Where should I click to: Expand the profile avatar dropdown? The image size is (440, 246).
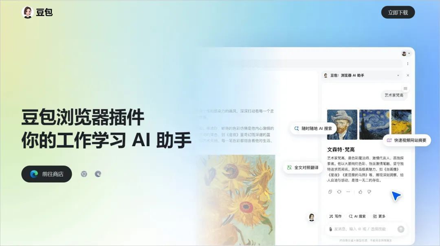coord(406,54)
